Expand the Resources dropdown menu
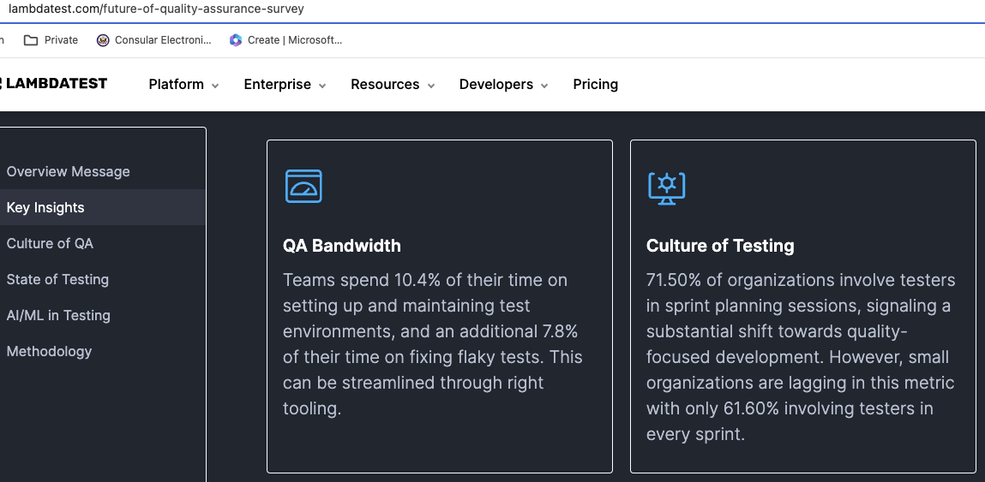The image size is (985, 482). click(393, 85)
